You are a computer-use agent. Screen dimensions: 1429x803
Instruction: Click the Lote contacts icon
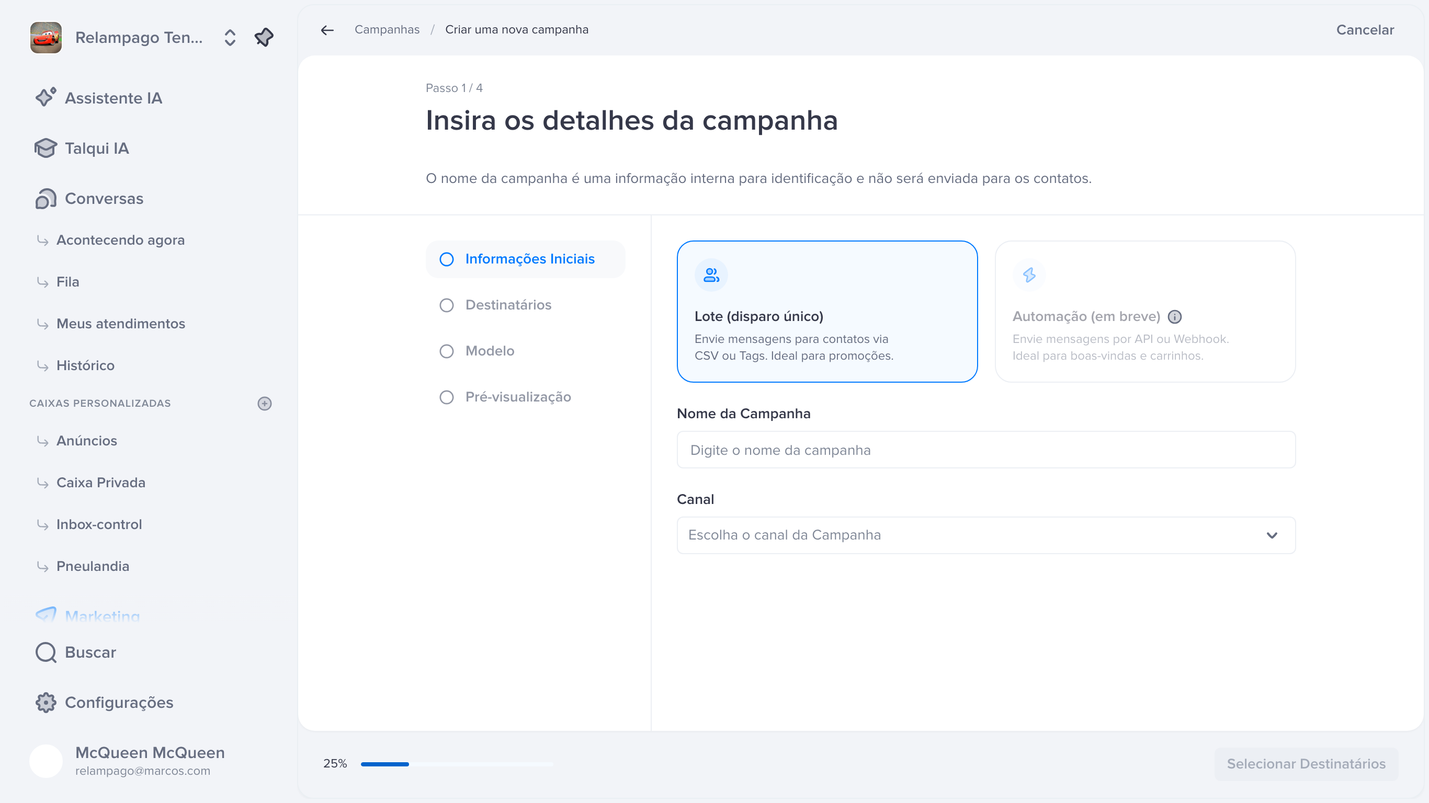tap(711, 275)
